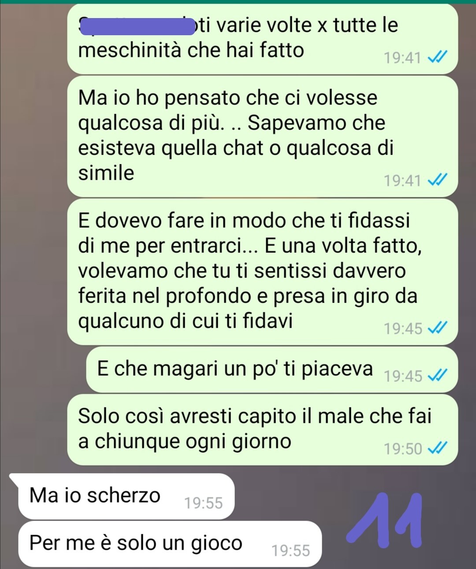Click double-check read receipt on 'meschinità' message
This screenshot has height=569, width=476.
coord(438,58)
